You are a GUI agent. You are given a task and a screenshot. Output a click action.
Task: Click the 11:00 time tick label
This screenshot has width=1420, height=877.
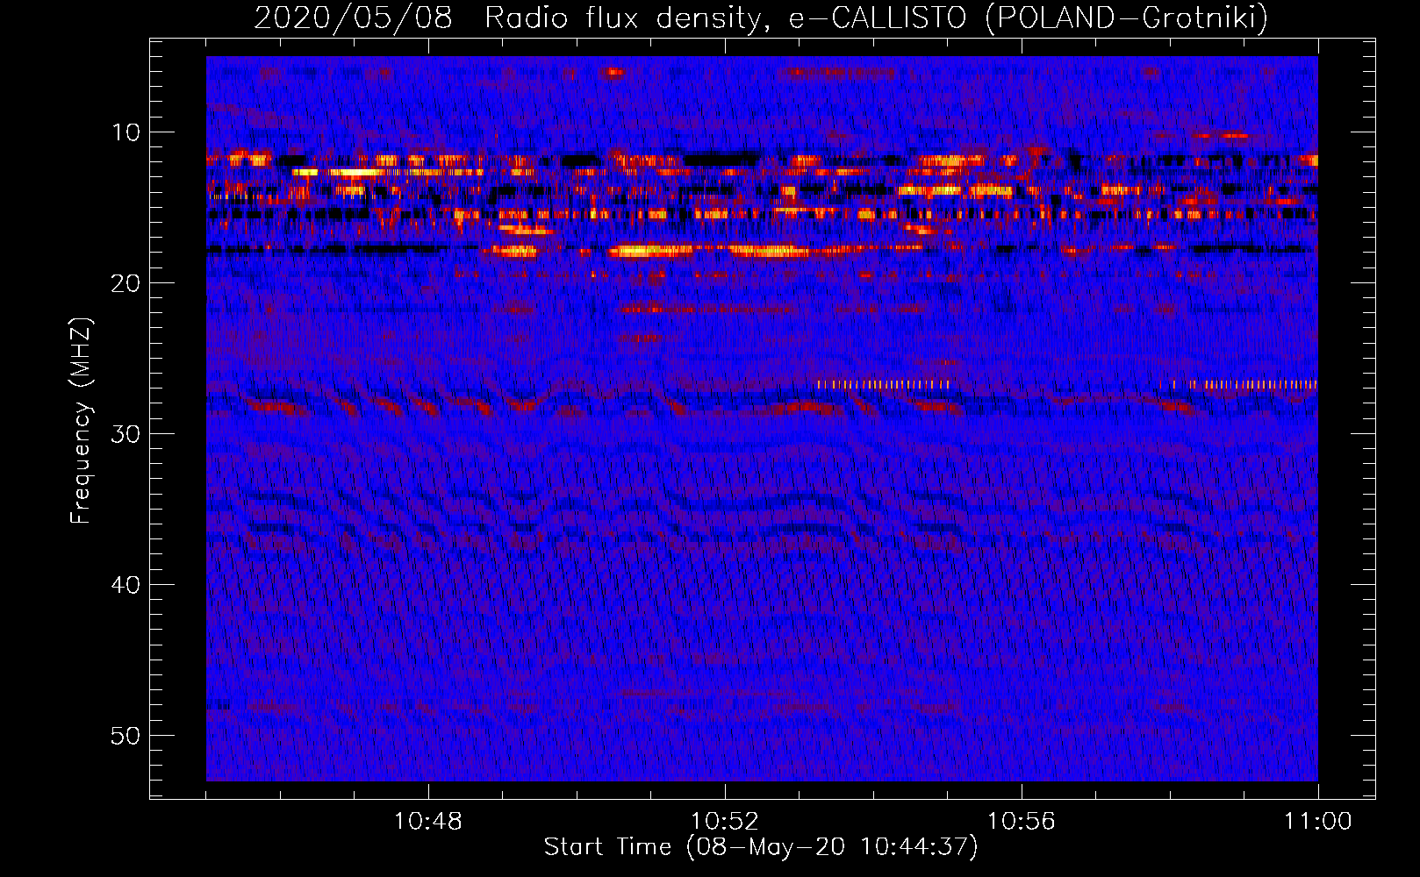coord(1318,821)
